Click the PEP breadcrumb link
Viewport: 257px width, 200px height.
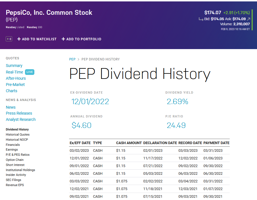click(72, 59)
